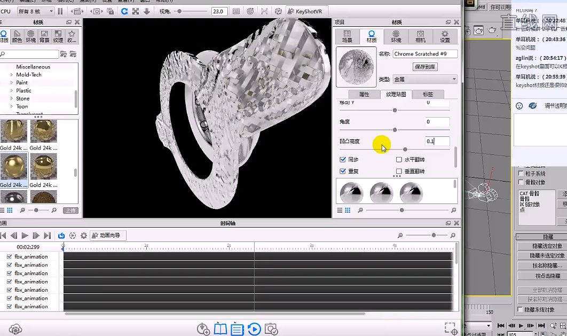Switch to 纹理 tab in library panel
567x336 pixels.
click(58, 36)
